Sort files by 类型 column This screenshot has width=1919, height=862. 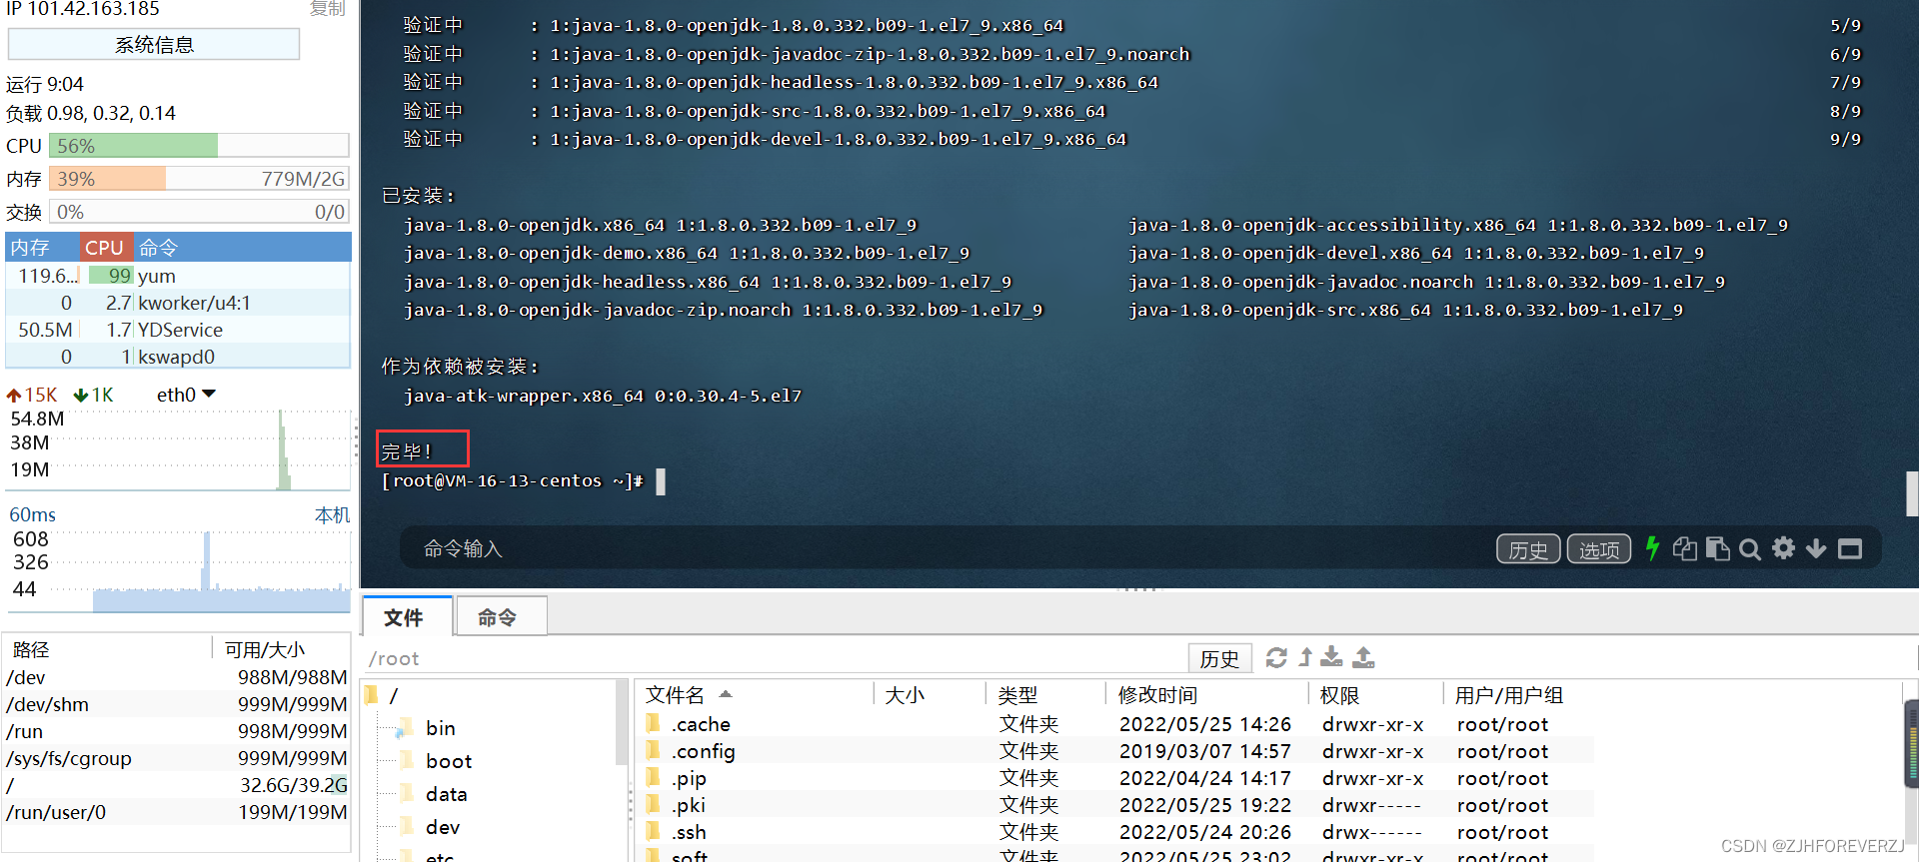point(1017,694)
